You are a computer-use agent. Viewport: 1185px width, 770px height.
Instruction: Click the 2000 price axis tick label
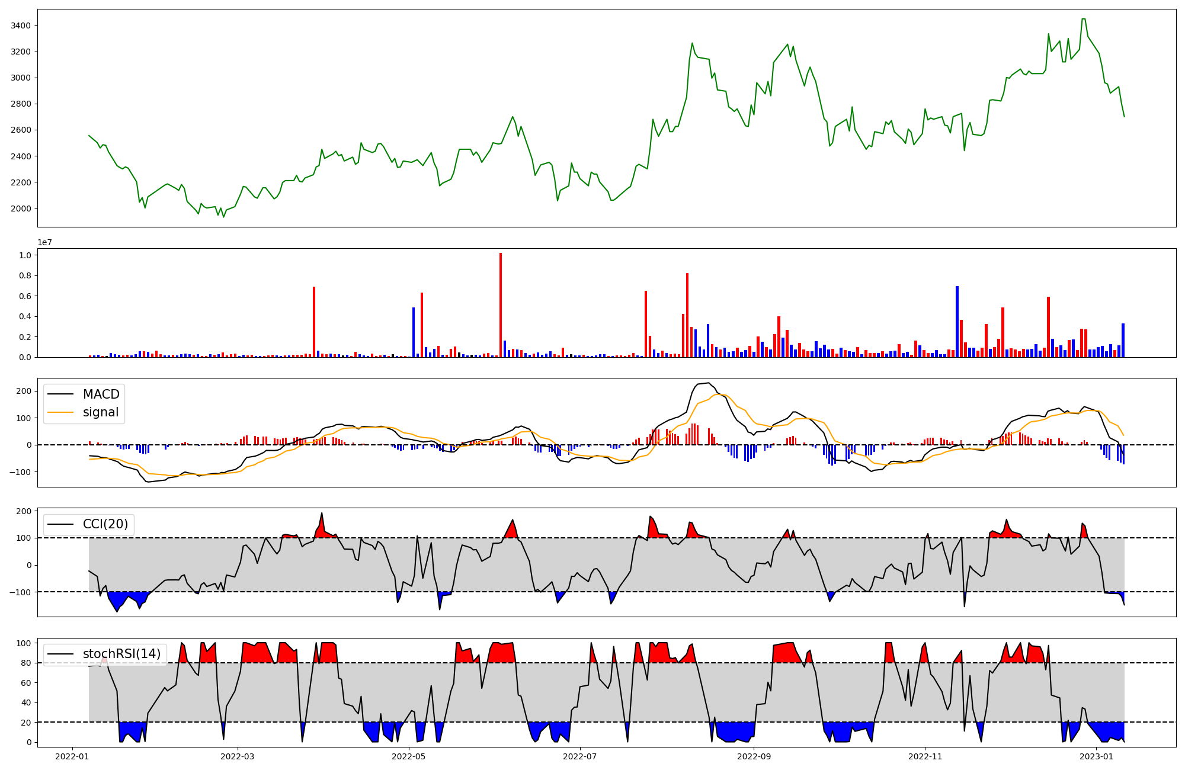[x=22, y=208]
